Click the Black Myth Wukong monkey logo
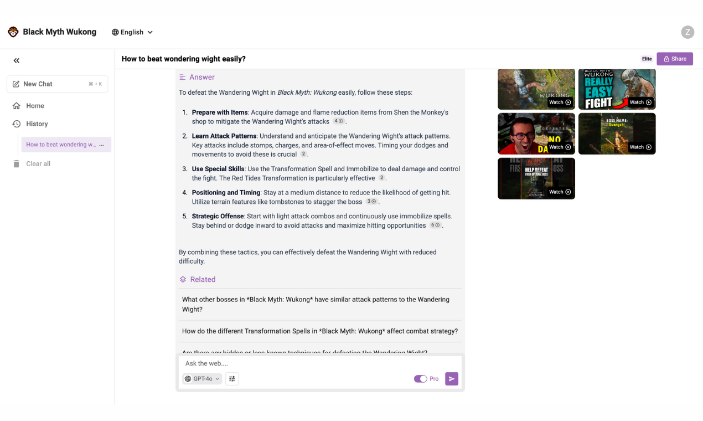Screen dimensions: 703x421 13,32
